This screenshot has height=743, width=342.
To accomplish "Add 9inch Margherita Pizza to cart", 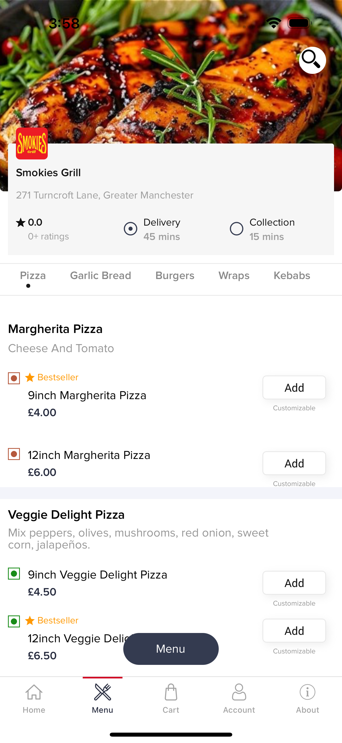I will click(294, 387).
